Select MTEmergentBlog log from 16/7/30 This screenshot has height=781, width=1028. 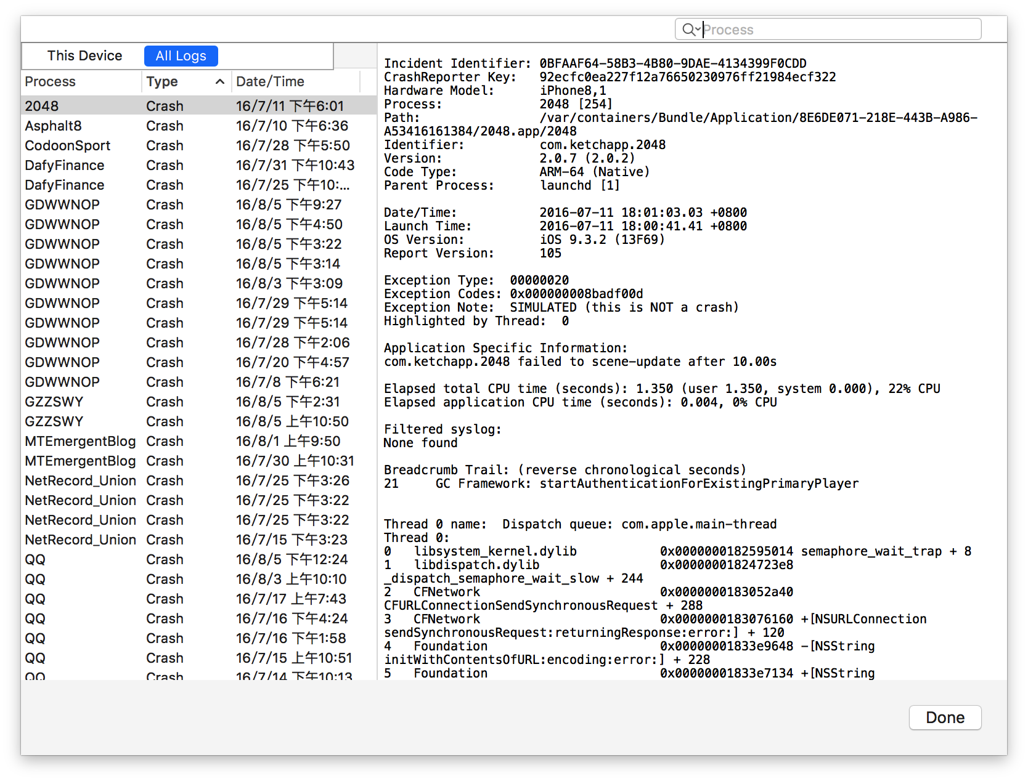coord(198,461)
